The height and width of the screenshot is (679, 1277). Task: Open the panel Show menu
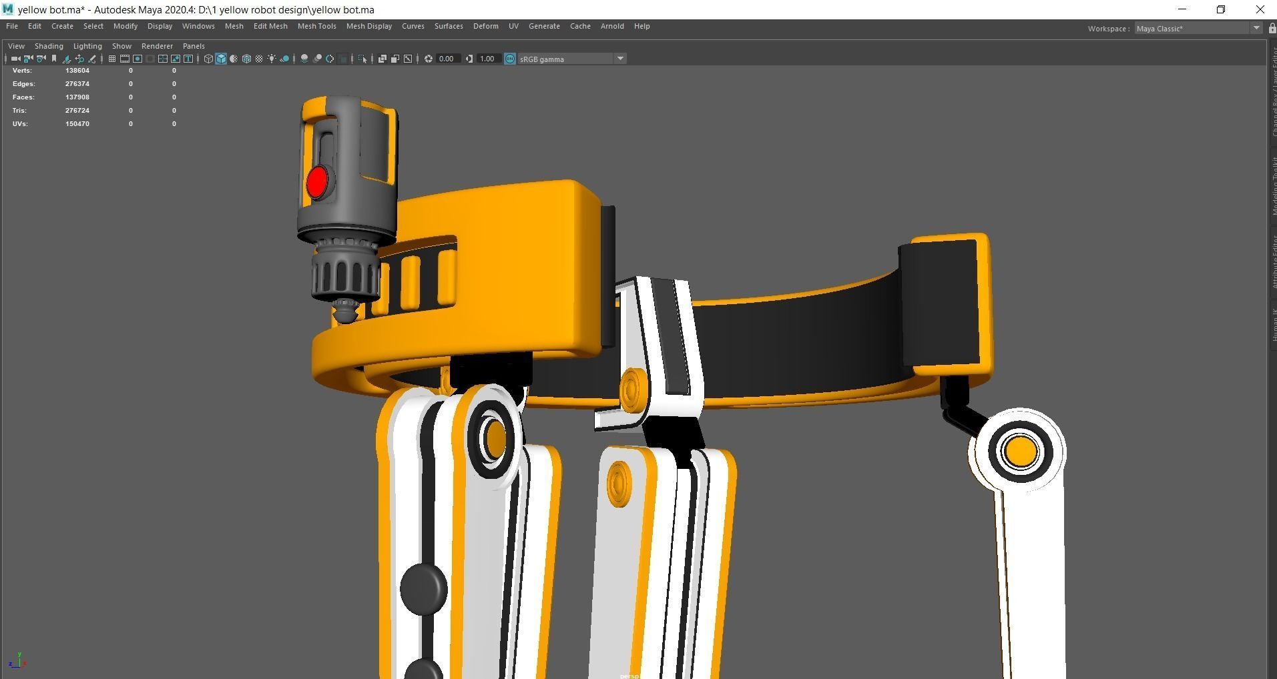(121, 46)
